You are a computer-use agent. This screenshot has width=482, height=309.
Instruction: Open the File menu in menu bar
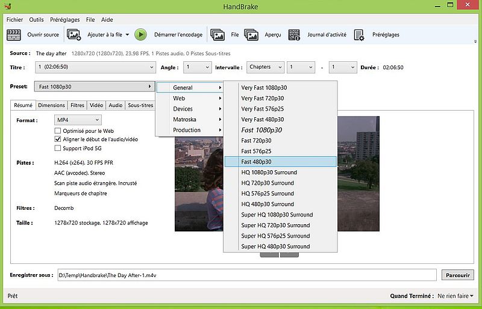pos(90,20)
